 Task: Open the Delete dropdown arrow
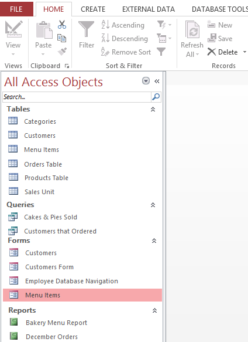[x=244, y=52]
